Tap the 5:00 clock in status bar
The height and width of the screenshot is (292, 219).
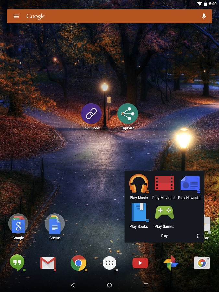point(213,4)
